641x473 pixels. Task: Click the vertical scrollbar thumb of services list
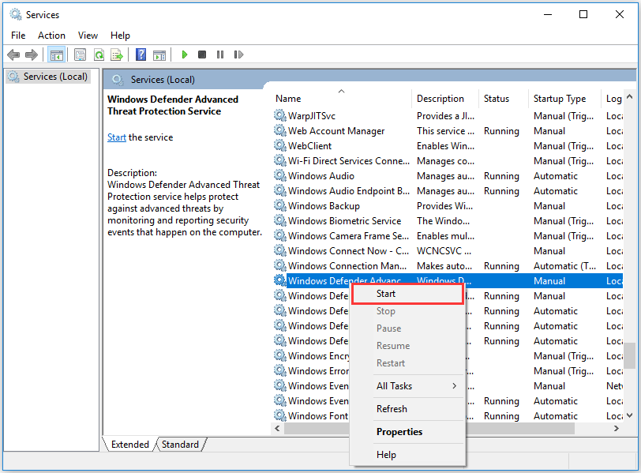pyautogui.click(x=629, y=355)
